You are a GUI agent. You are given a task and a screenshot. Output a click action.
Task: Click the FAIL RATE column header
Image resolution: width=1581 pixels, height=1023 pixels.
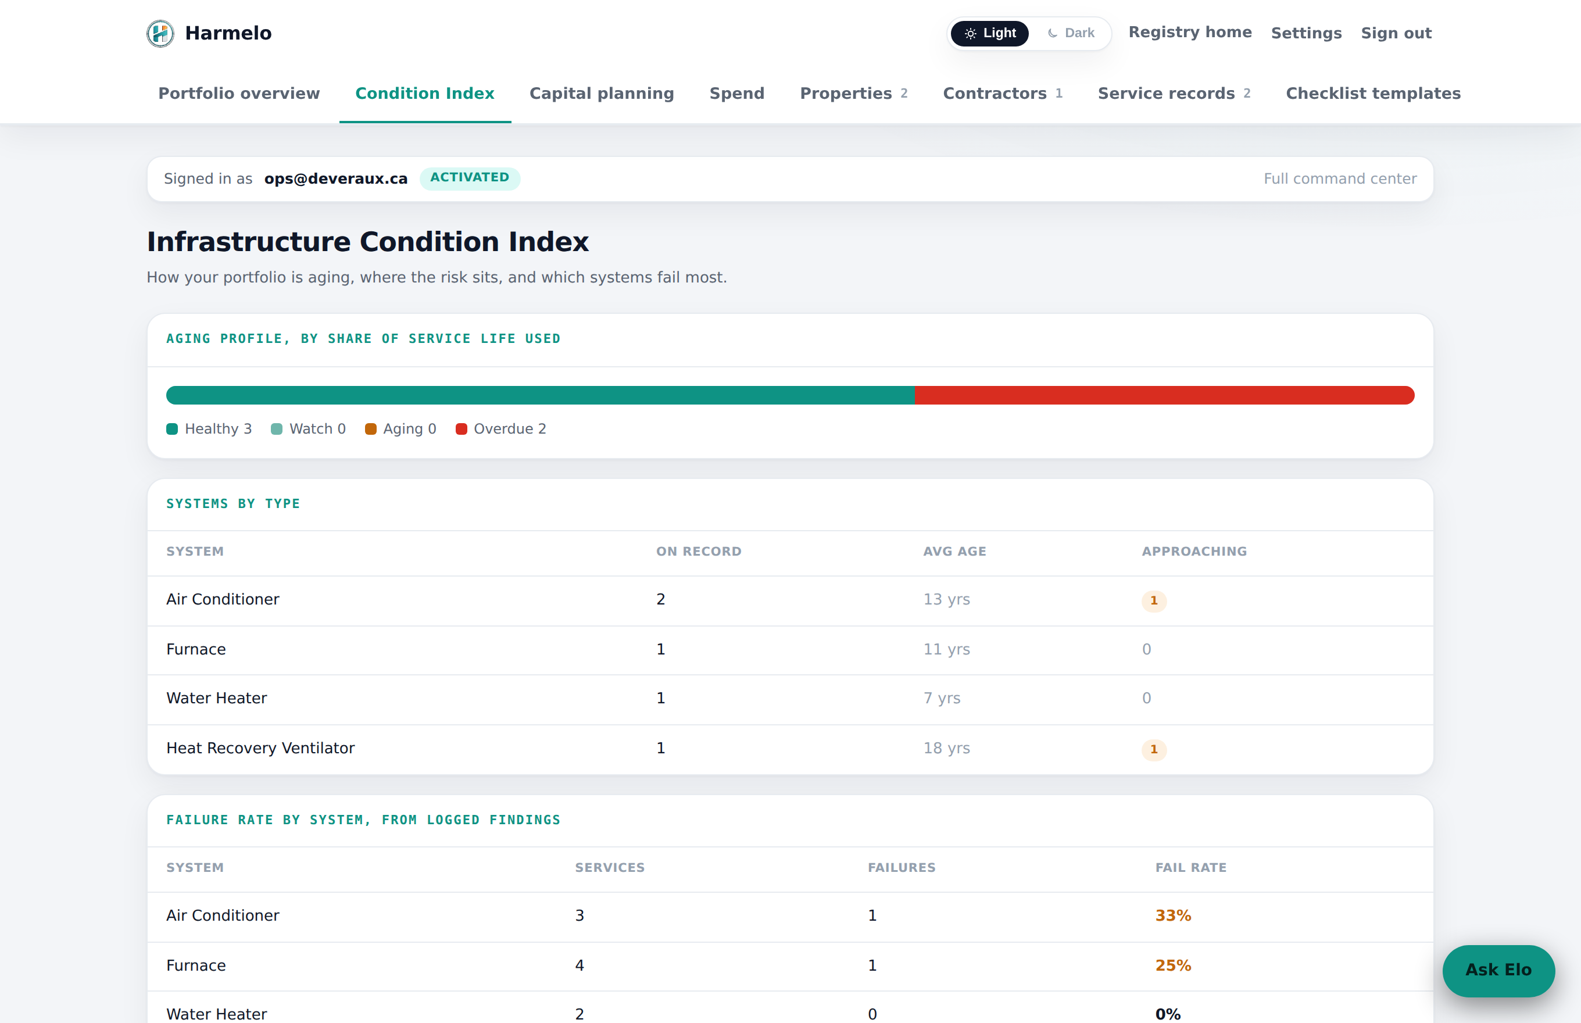(1191, 868)
